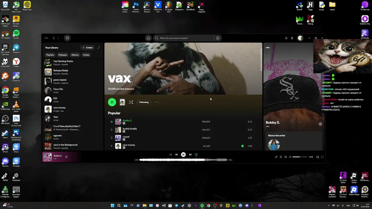
Task: Click the vertical scrollbar of the artist page
Action: tap(261, 60)
